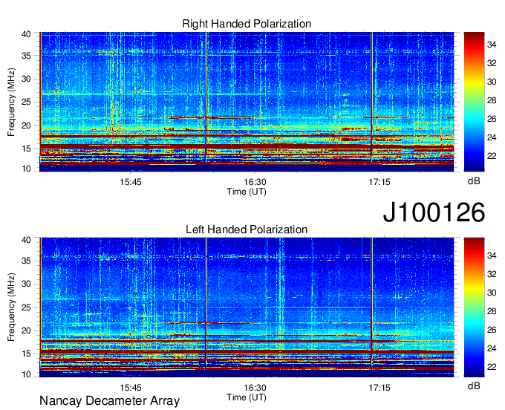
Task: Click the bottom plot Frequency (MHz) axis label
Action: pyautogui.click(x=11, y=307)
